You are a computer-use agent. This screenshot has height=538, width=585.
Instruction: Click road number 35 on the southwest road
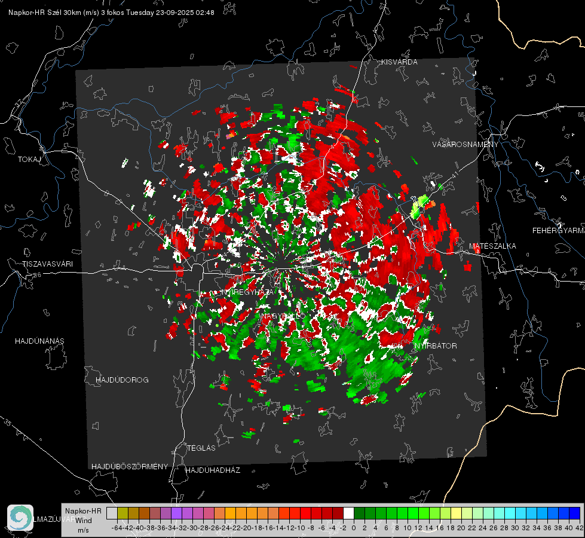(7, 423)
